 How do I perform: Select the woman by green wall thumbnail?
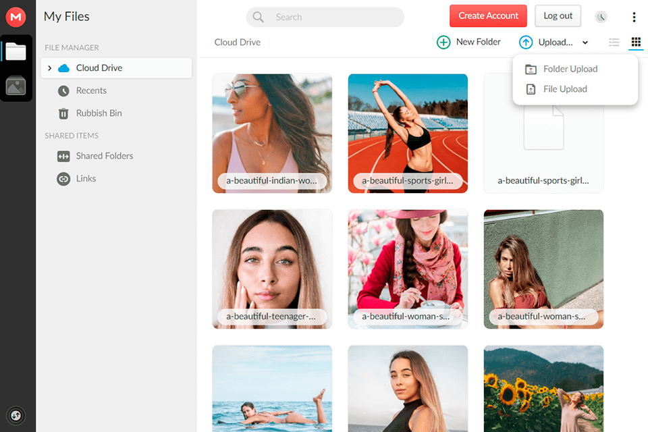(543, 269)
